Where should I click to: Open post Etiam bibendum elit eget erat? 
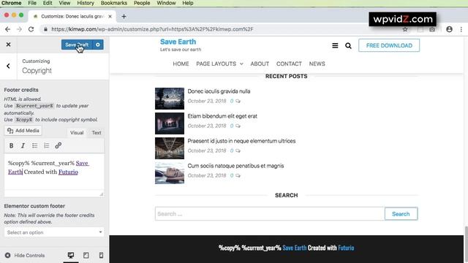click(222, 116)
